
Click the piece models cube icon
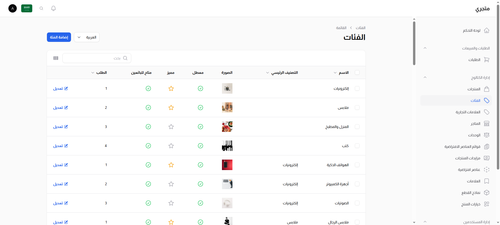487,193
